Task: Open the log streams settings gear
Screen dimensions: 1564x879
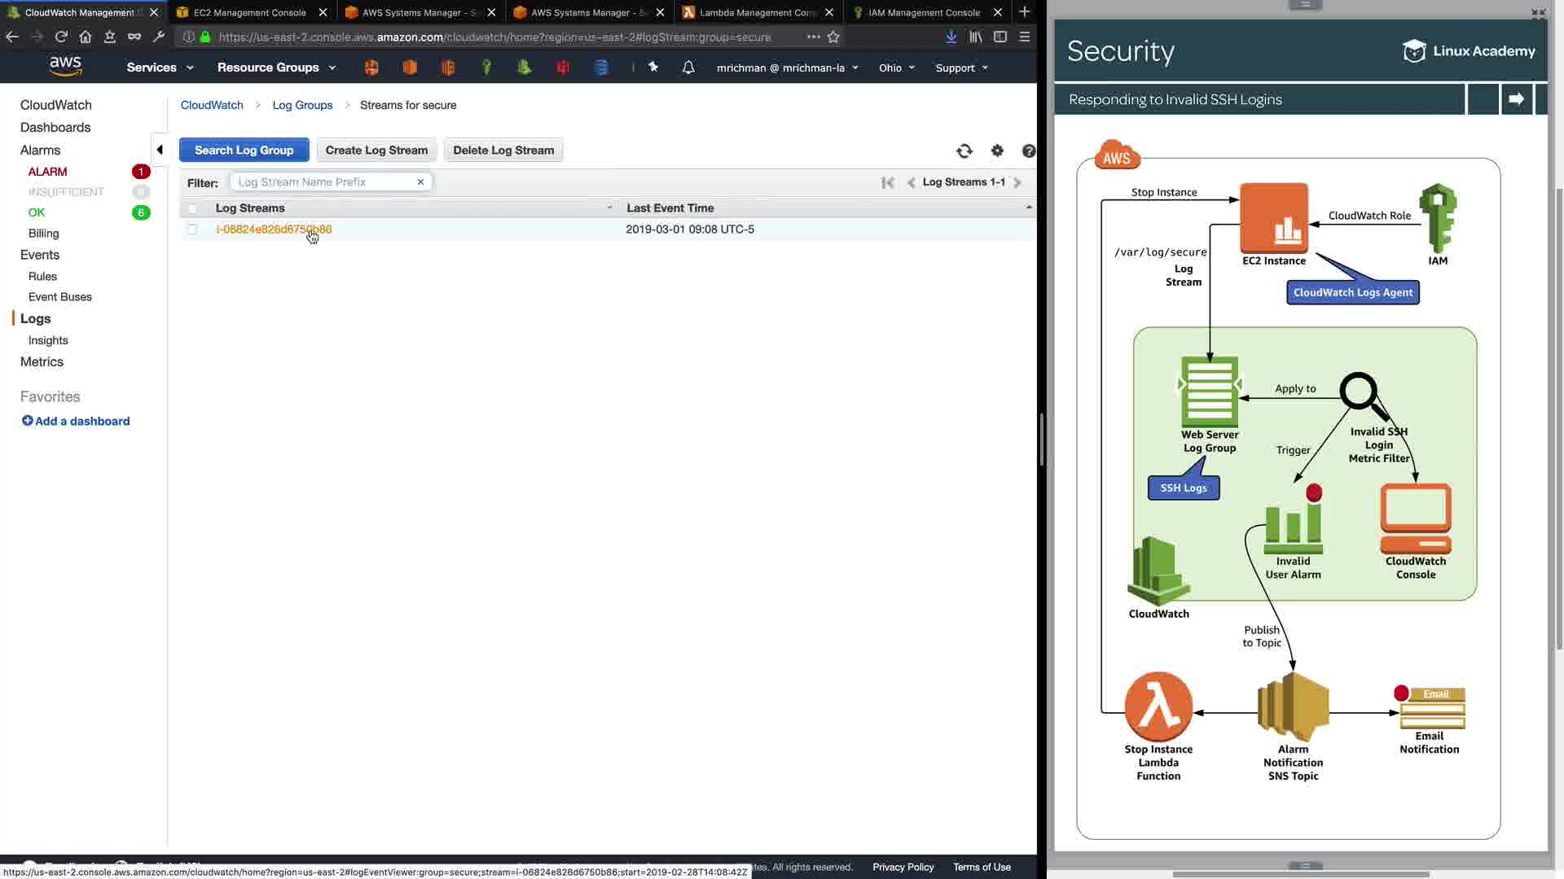Action: pos(997,151)
